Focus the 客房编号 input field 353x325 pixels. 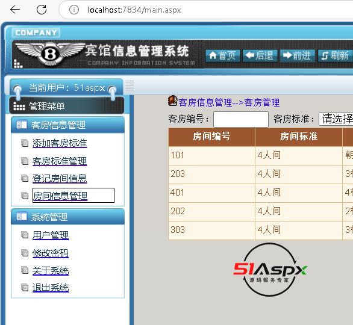[241, 119]
